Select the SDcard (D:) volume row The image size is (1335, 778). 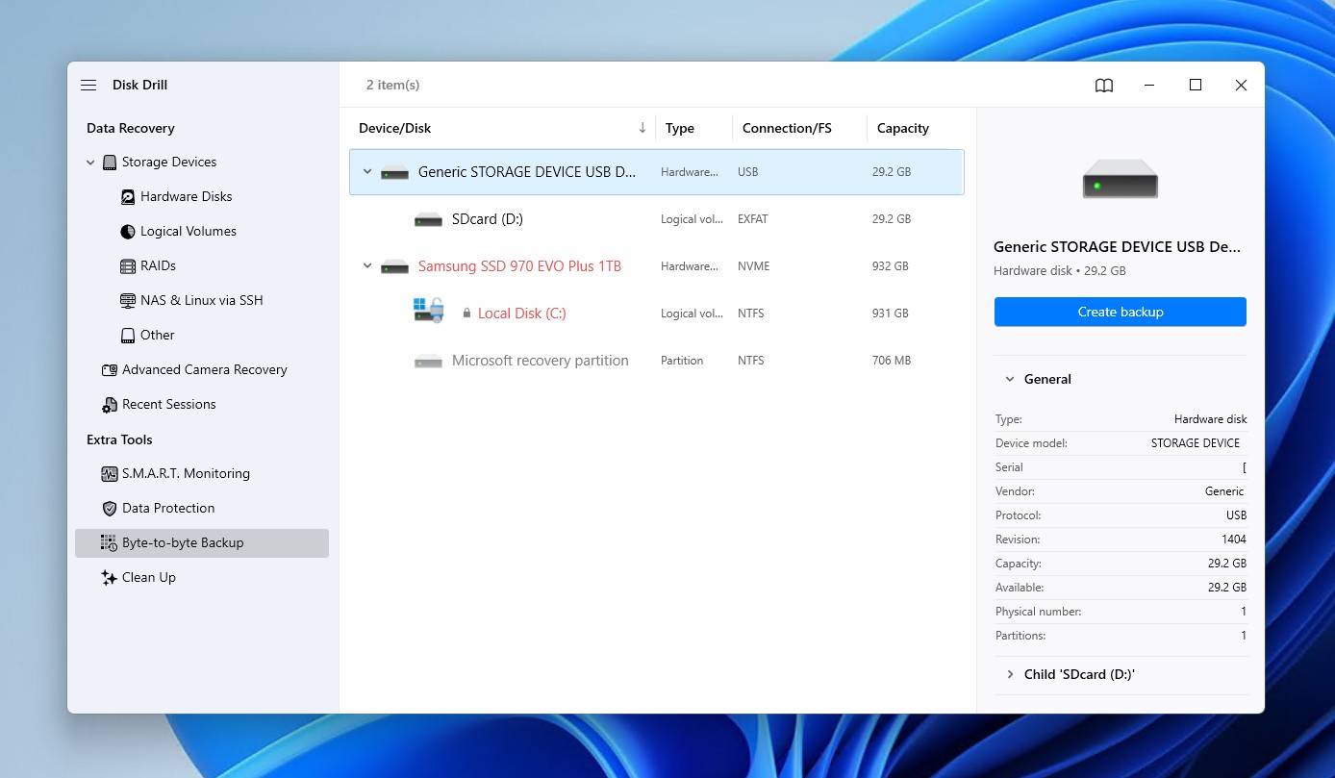(x=488, y=218)
